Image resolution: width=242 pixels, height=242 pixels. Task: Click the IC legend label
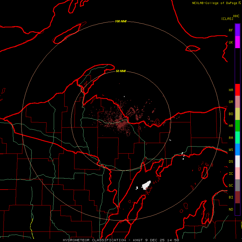[x=231, y=174]
